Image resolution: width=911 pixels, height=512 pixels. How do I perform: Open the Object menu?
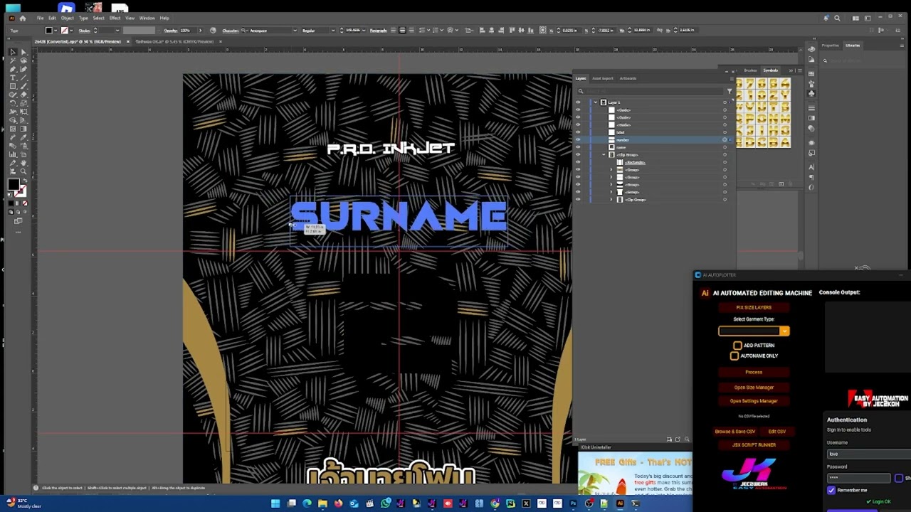pyautogui.click(x=67, y=18)
